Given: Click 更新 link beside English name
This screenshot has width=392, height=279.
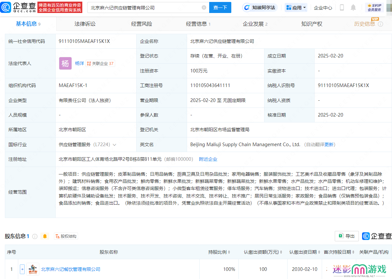Looking at the screenshot, I should [329, 145].
